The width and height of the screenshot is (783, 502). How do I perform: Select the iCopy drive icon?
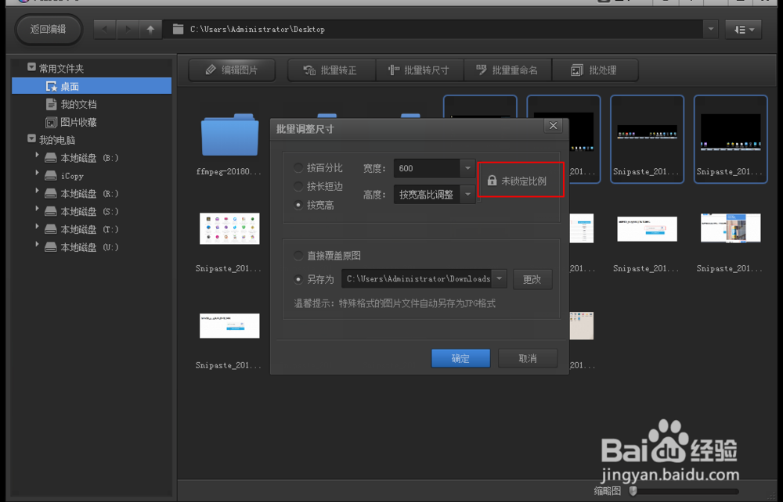tap(50, 176)
